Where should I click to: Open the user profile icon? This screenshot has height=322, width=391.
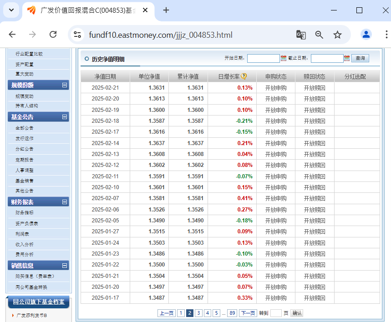click(x=366, y=35)
